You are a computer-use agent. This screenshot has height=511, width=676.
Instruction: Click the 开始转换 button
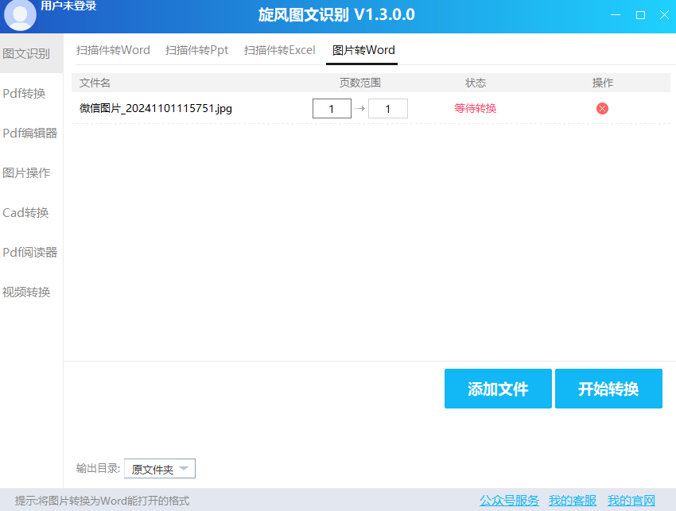click(608, 389)
